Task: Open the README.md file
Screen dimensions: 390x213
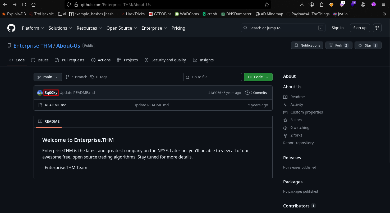Action: [x=56, y=105]
